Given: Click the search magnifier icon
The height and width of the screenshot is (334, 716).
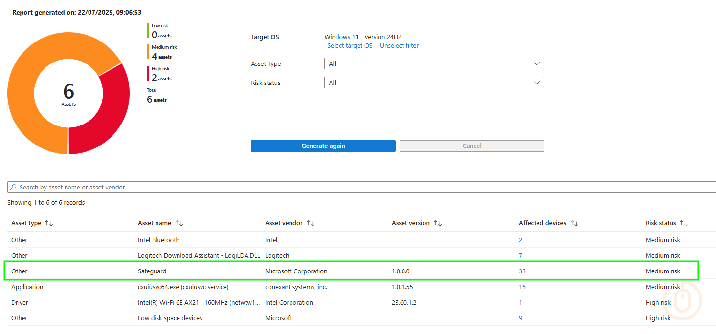Looking at the screenshot, I should click(13, 187).
